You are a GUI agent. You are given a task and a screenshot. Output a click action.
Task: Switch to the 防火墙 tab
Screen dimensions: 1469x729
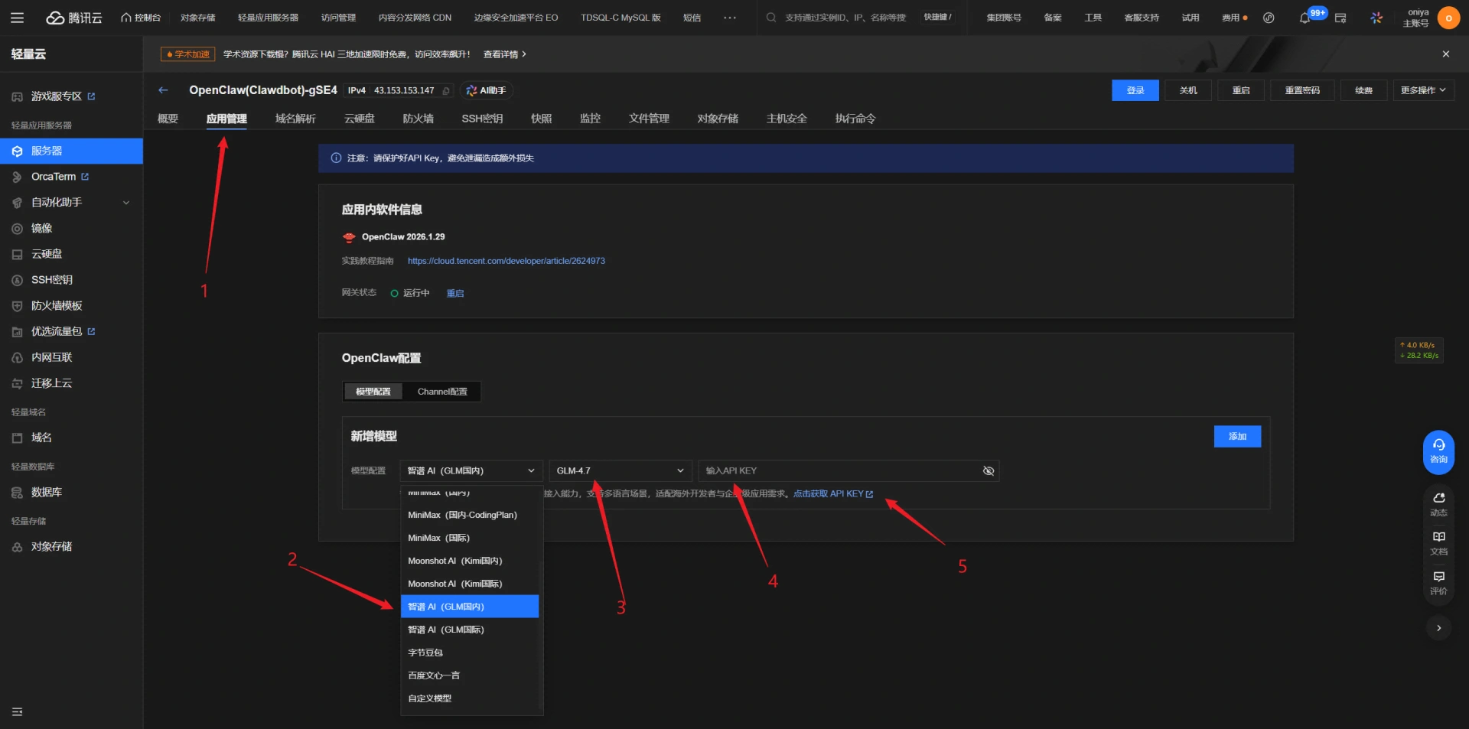[418, 119]
